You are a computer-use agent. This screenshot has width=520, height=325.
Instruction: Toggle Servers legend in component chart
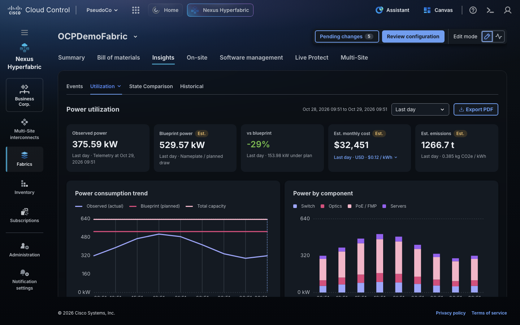pyautogui.click(x=394, y=206)
